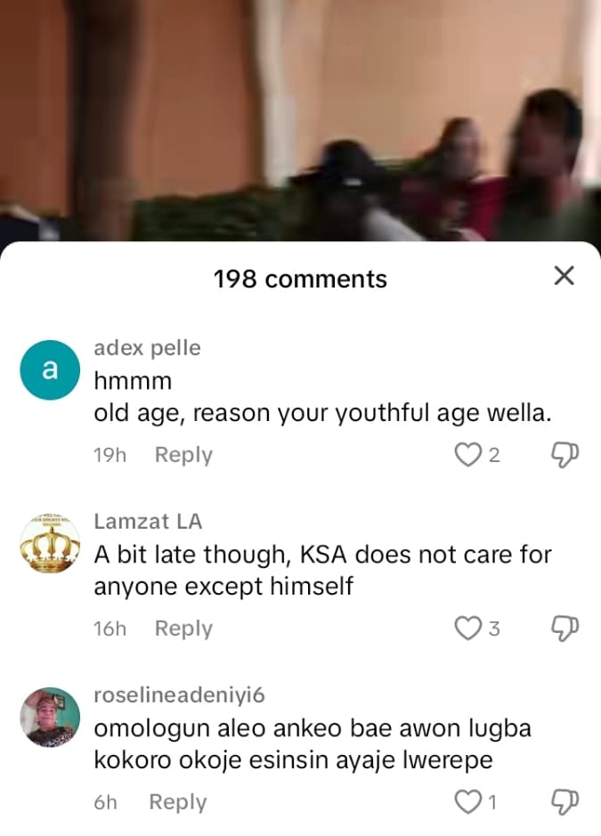Dislike Lamzat LA's comment
This screenshot has height=836, width=601.
tap(564, 628)
